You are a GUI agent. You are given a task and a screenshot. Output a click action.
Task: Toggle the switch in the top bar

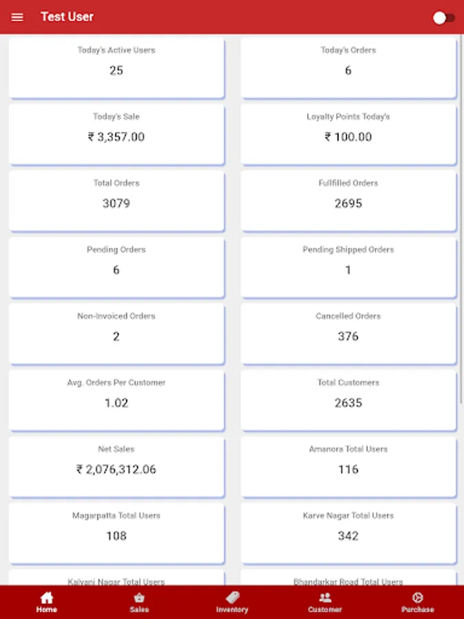443,18
